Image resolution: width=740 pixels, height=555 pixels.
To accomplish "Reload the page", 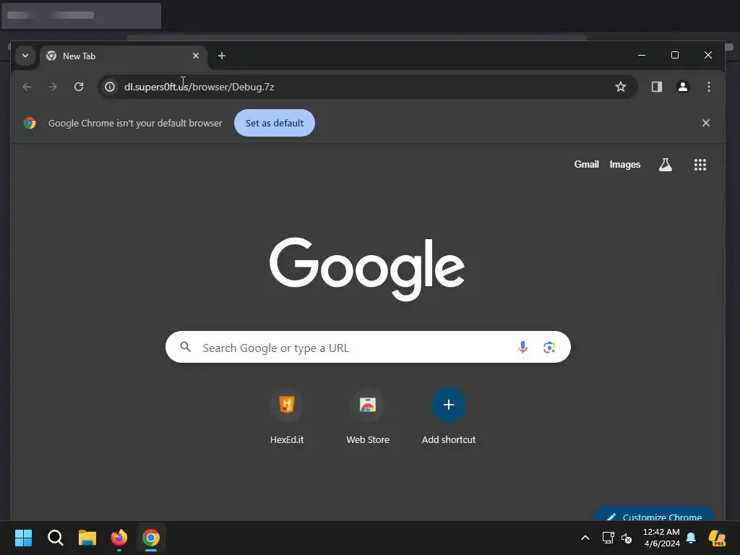I will 79,87.
